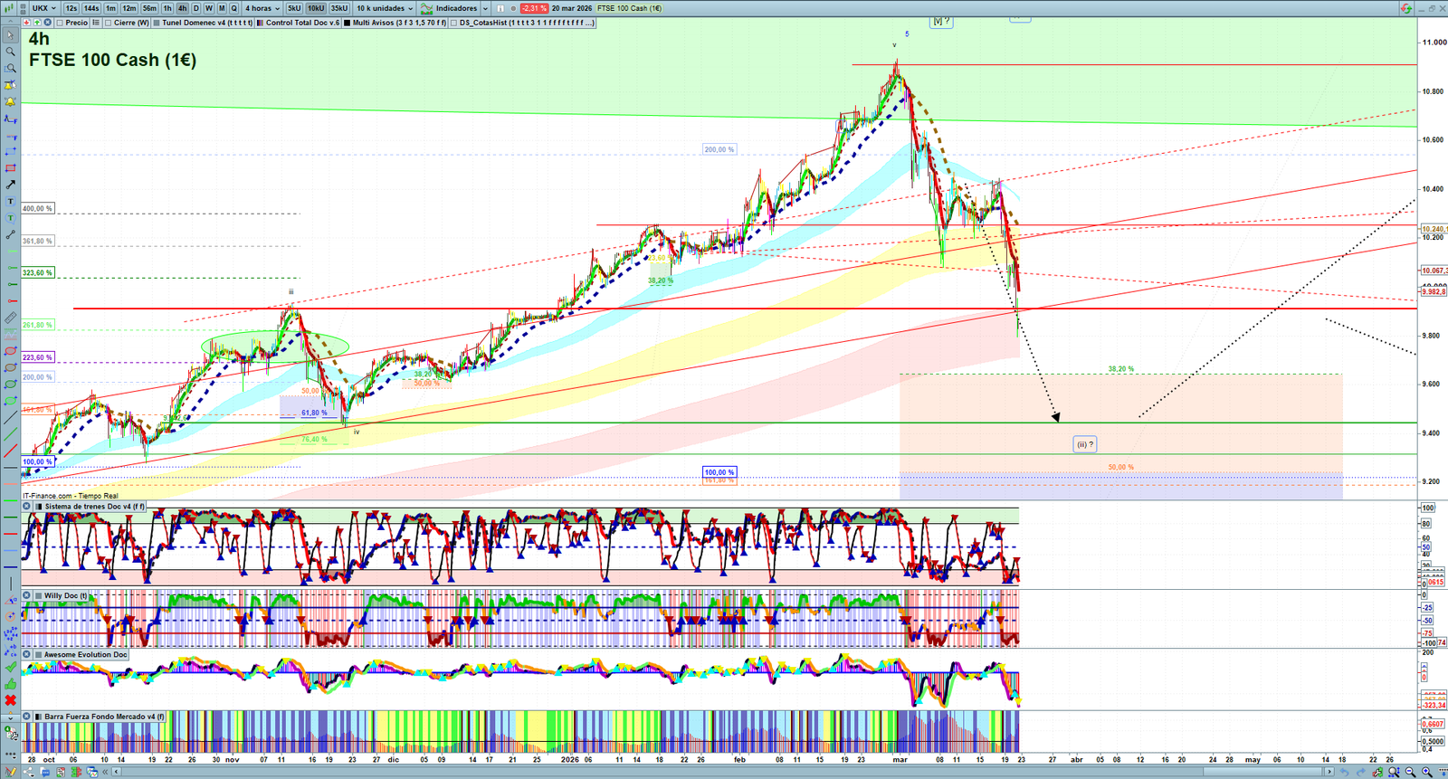The width and height of the screenshot is (1448, 779).
Task: Select the text 'T' annotation tool
Action: pyautogui.click(x=10, y=201)
